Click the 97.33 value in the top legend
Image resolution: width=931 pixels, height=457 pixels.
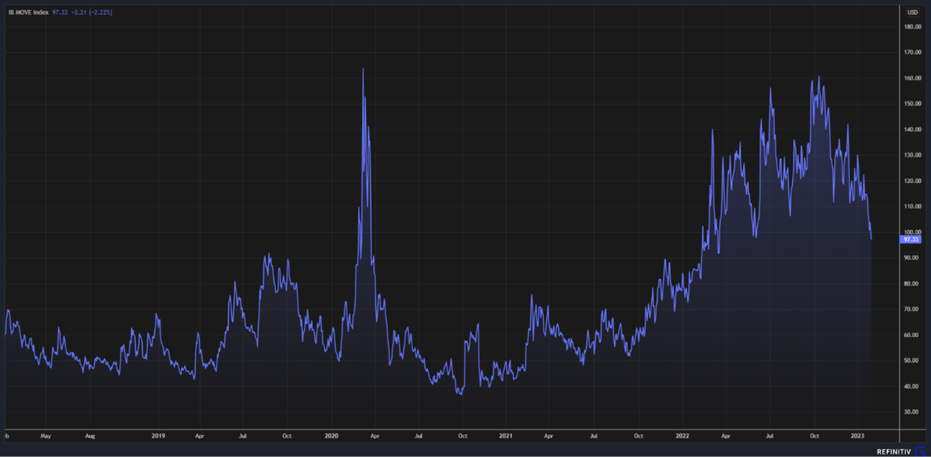pos(60,13)
